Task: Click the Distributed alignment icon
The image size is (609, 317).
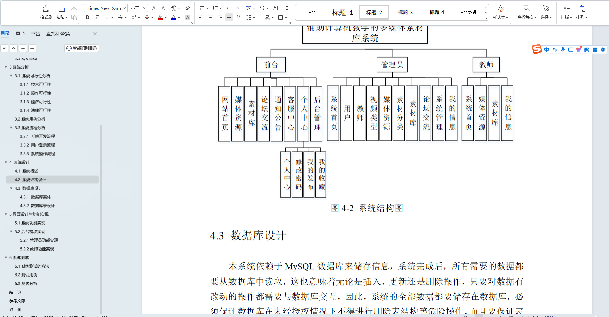Action: [x=238, y=17]
